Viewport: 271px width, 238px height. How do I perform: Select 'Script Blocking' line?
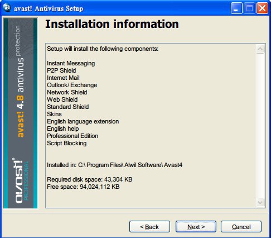pyautogui.click(x=67, y=143)
